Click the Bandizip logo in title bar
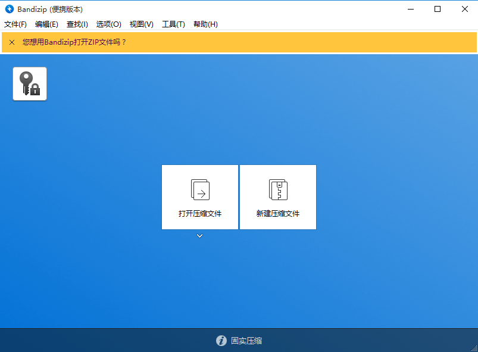 10,9
